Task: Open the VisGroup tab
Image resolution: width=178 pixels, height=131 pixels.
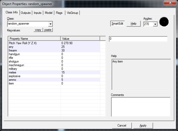Action: 72,13
